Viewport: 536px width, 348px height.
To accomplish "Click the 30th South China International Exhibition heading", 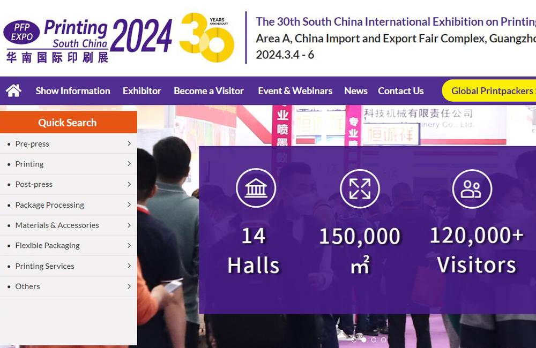I will click(x=396, y=22).
